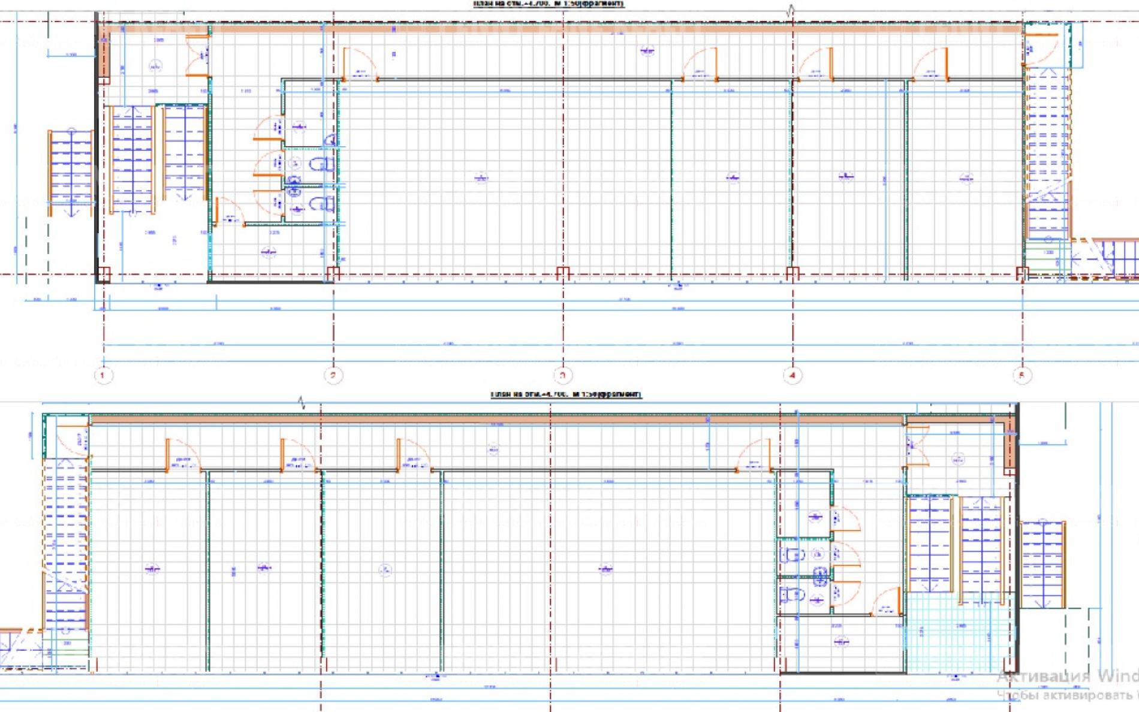Click break line symbol above bottom plan
The width and height of the screenshot is (1139, 712).
(302, 402)
